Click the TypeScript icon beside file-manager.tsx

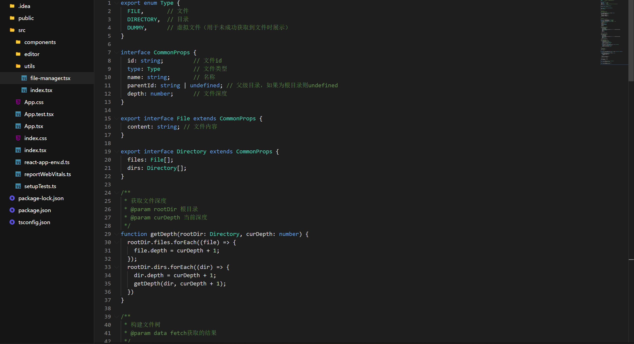pyautogui.click(x=24, y=78)
